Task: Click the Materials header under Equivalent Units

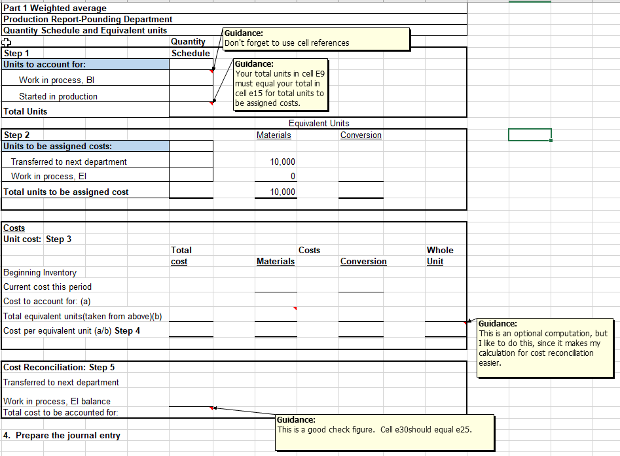Action: (x=274, y=135)
